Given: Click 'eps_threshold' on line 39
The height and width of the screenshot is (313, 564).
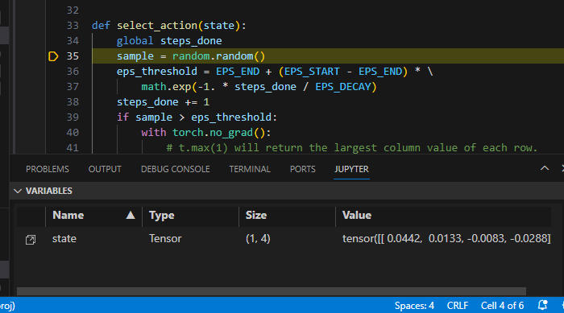Looking at the screenshot, I should coord(231,117).
